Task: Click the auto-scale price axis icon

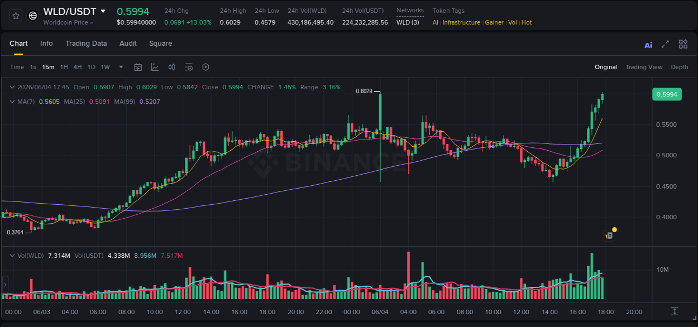Action: pyautogui.click(x=675, y=311)
